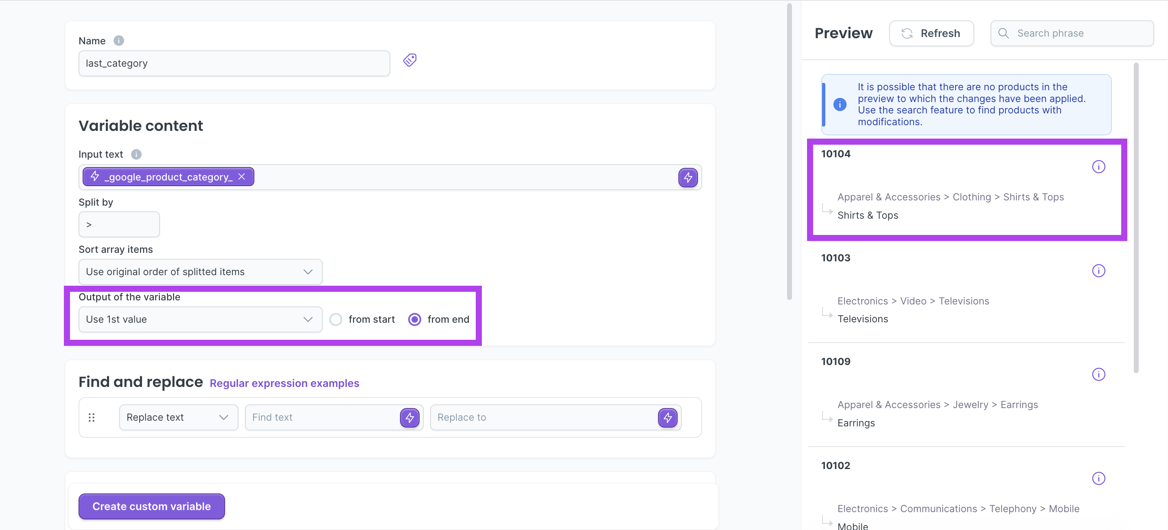1168x530 pixels.
Task: Remove the _google_product_category_ tag
Action: [242, 177]
